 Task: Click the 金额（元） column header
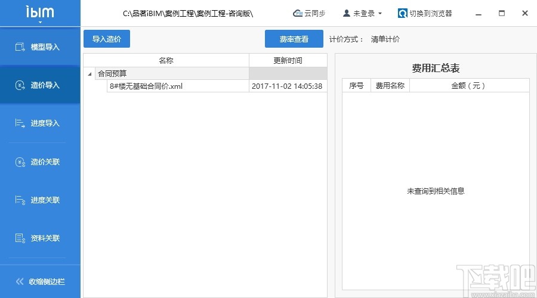pos(469,86)
